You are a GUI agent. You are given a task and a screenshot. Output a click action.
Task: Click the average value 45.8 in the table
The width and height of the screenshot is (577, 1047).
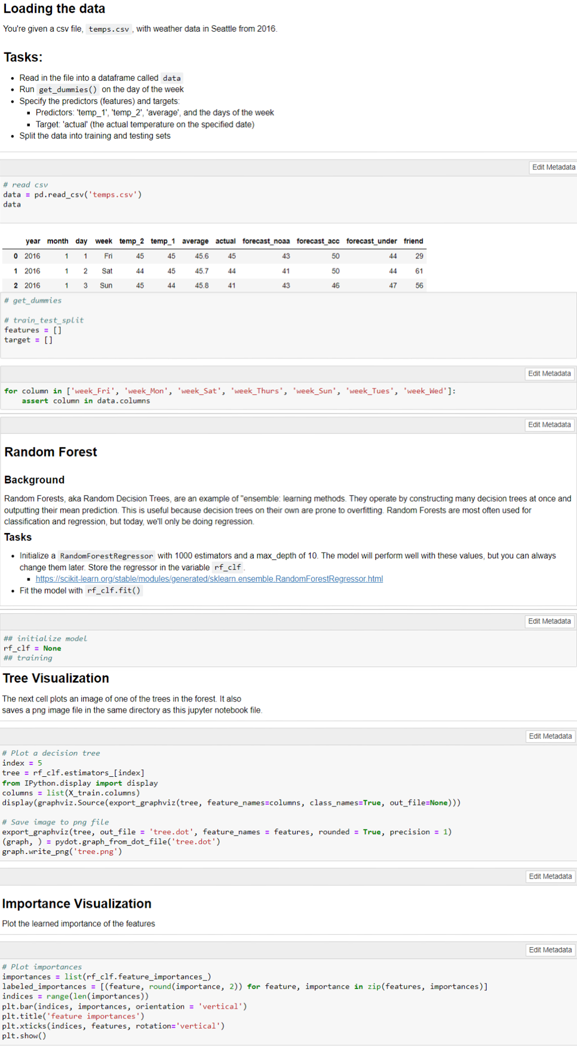(x=202, y=286)
